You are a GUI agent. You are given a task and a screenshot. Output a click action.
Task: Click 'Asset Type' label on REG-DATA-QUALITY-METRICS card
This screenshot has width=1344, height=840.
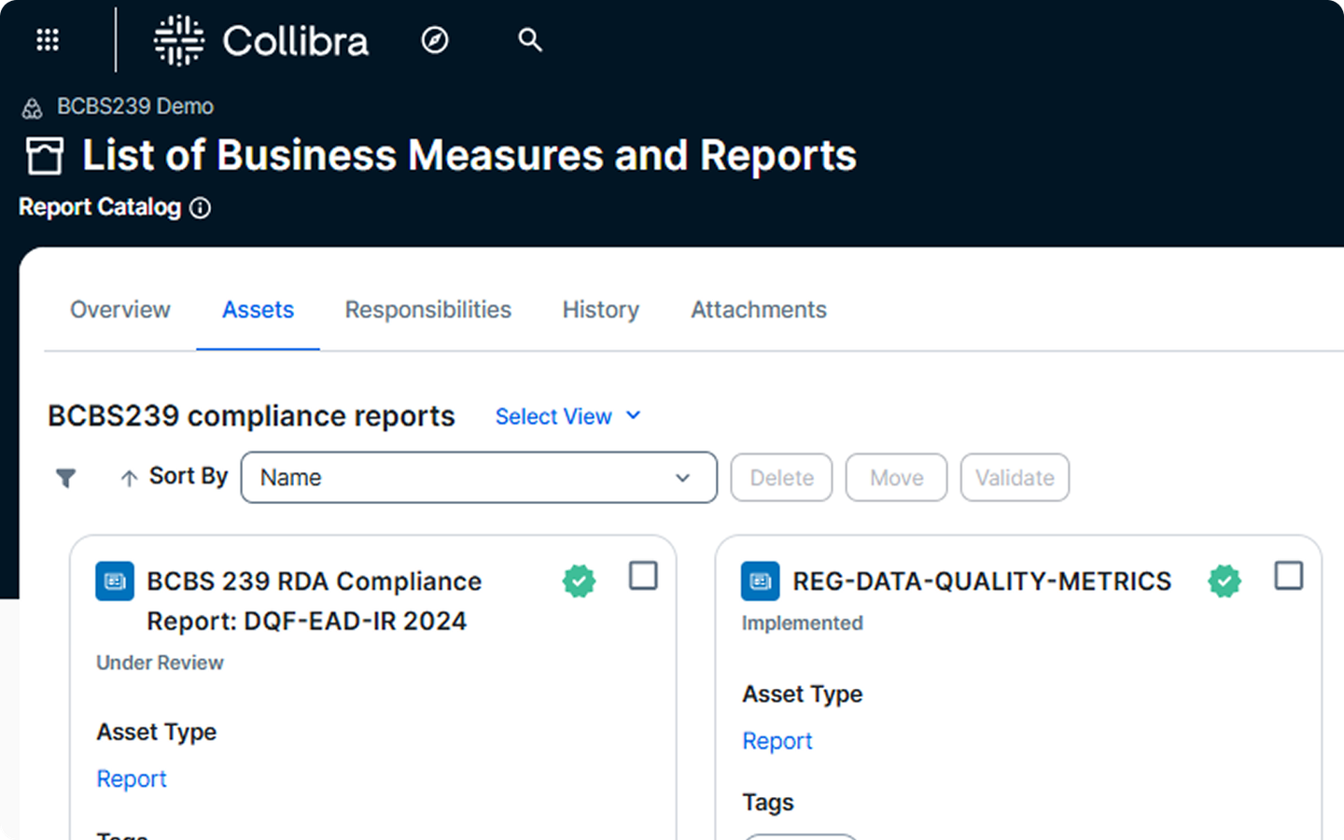coord(803,694)
